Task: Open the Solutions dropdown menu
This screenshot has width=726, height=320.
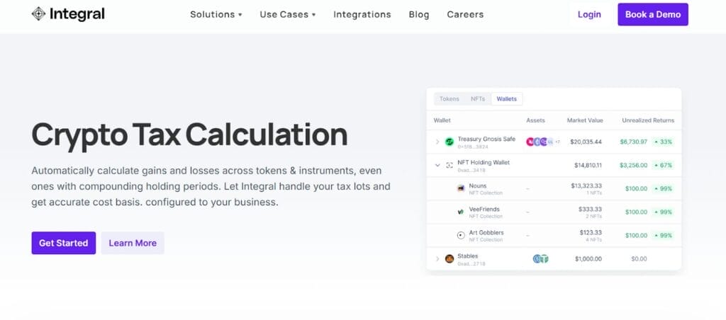Action: 216,14
